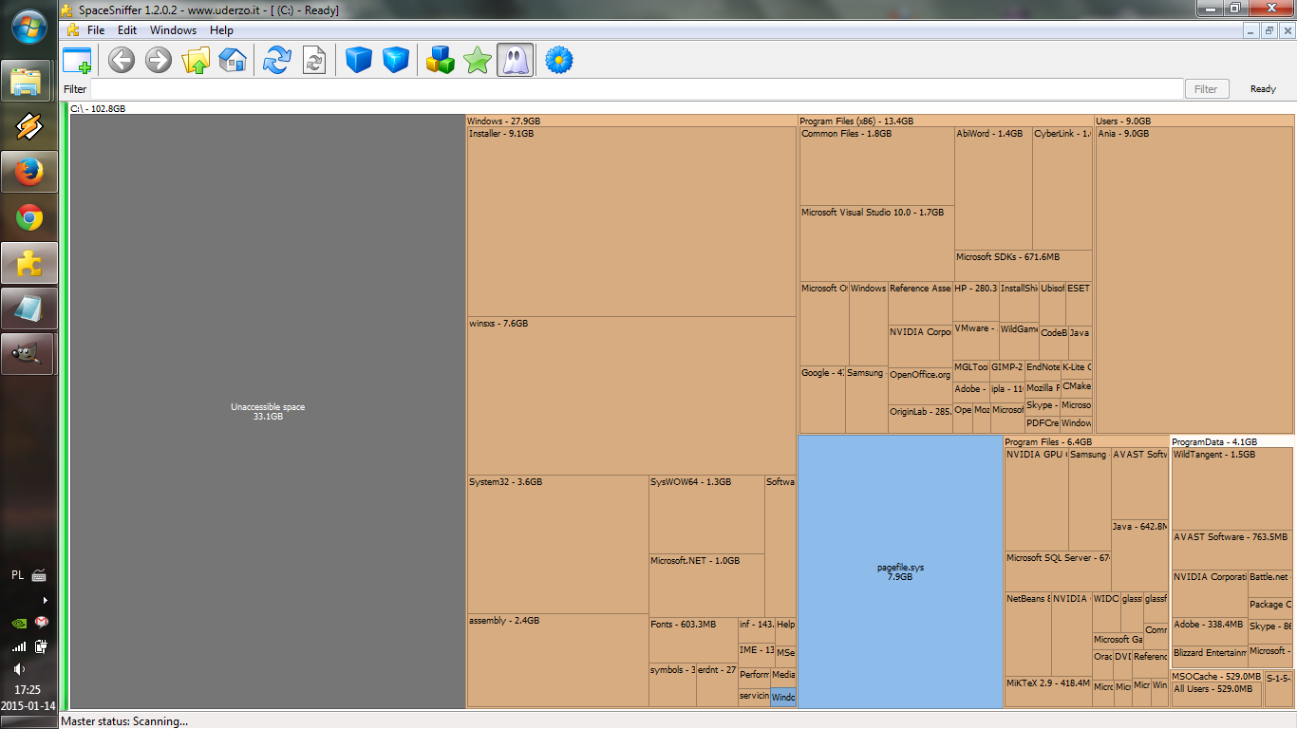Viewport: 1297px width, 729px height.
Task: Click the blue flower donate icon
Action: (559, 62)
